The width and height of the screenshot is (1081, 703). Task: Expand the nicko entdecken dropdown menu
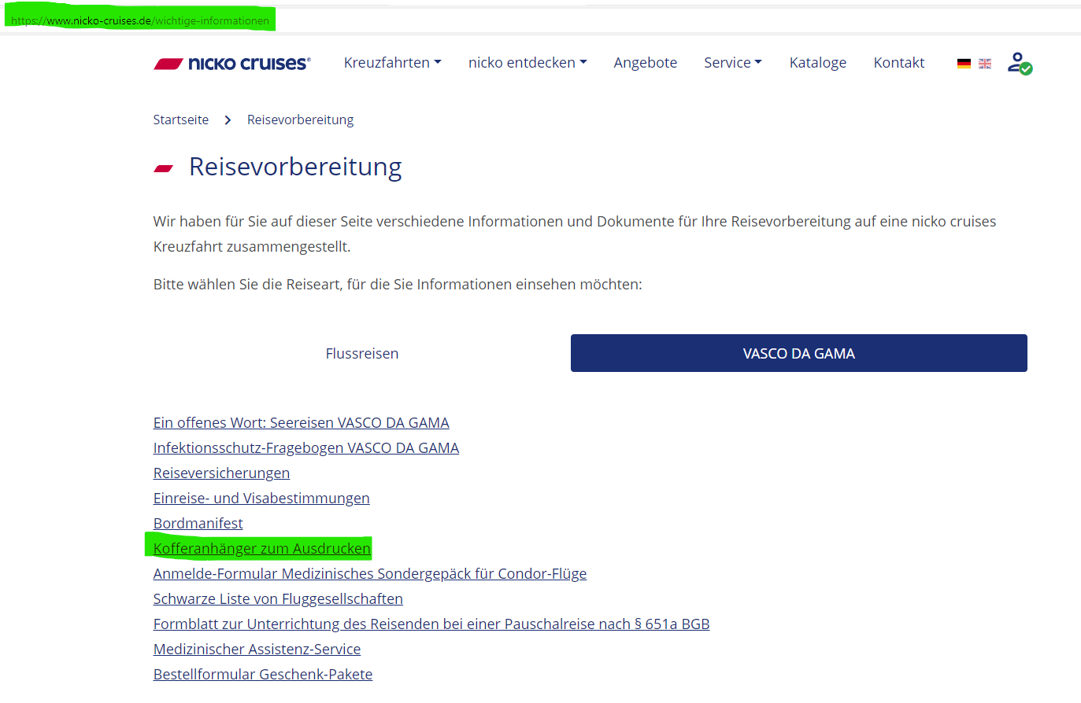coord(527,63)
